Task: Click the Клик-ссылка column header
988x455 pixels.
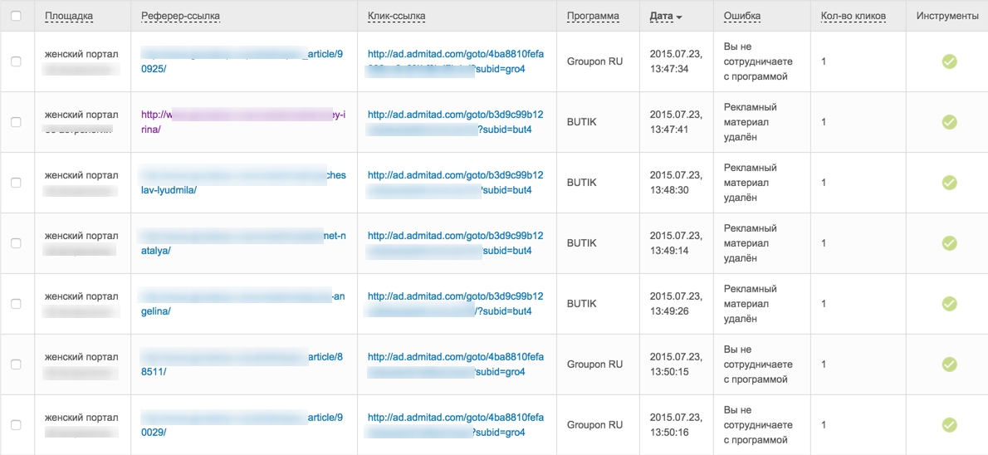Action: (x=396, y=16)
